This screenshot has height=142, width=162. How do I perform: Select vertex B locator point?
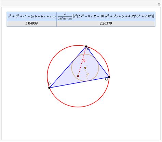point(49,88)
